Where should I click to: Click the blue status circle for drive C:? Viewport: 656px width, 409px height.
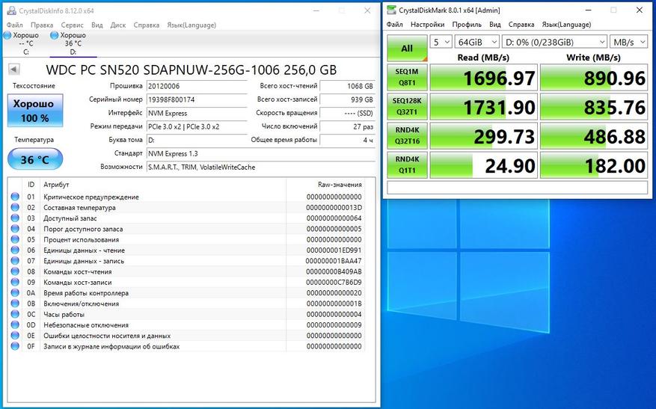[x=8, y=35]
